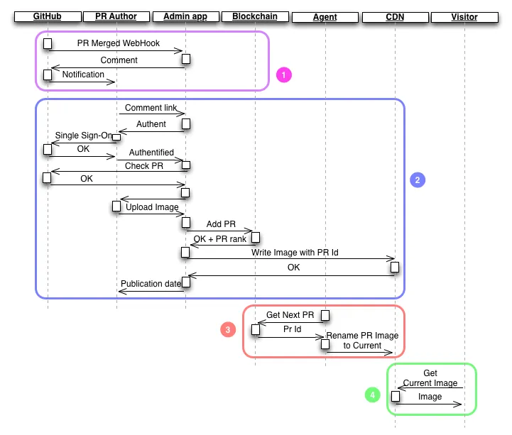
Task: Click the 'Single Sign-On' message label
Action: [84, 136]
